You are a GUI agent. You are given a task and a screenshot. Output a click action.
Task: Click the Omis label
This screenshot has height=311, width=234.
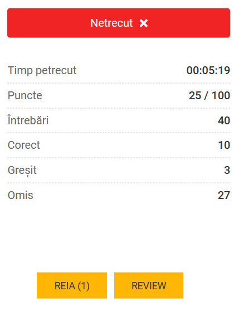(x=21, y=195)
